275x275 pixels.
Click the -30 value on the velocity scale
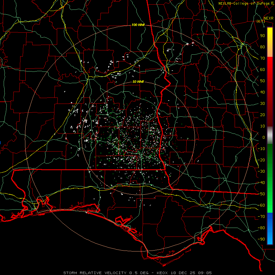click(261, 171)
